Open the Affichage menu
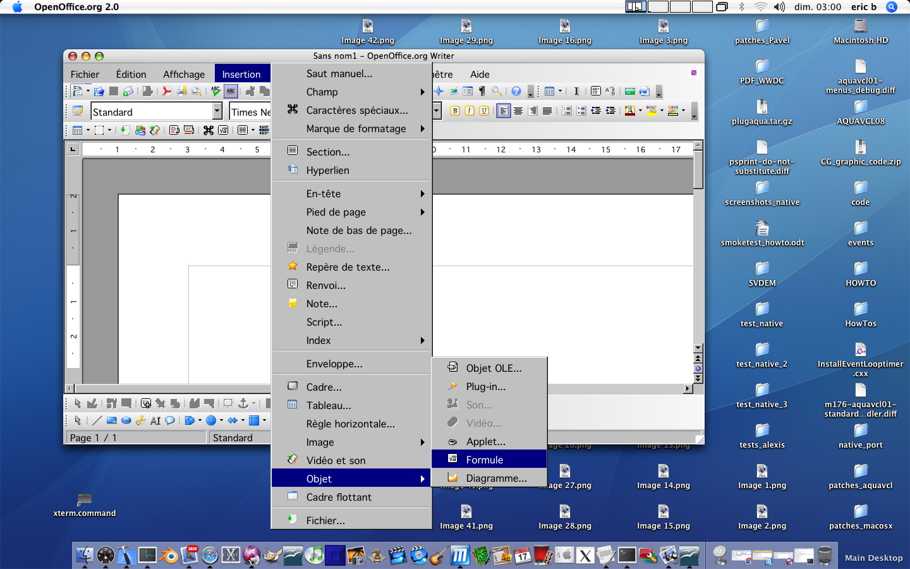Viewport: 910px width, 569px height. pos(184,74)
